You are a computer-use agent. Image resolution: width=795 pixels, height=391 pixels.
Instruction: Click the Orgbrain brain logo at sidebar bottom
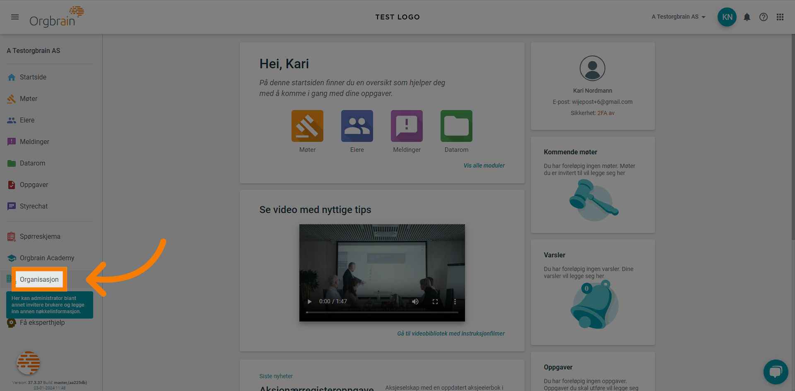pos(28,363)
